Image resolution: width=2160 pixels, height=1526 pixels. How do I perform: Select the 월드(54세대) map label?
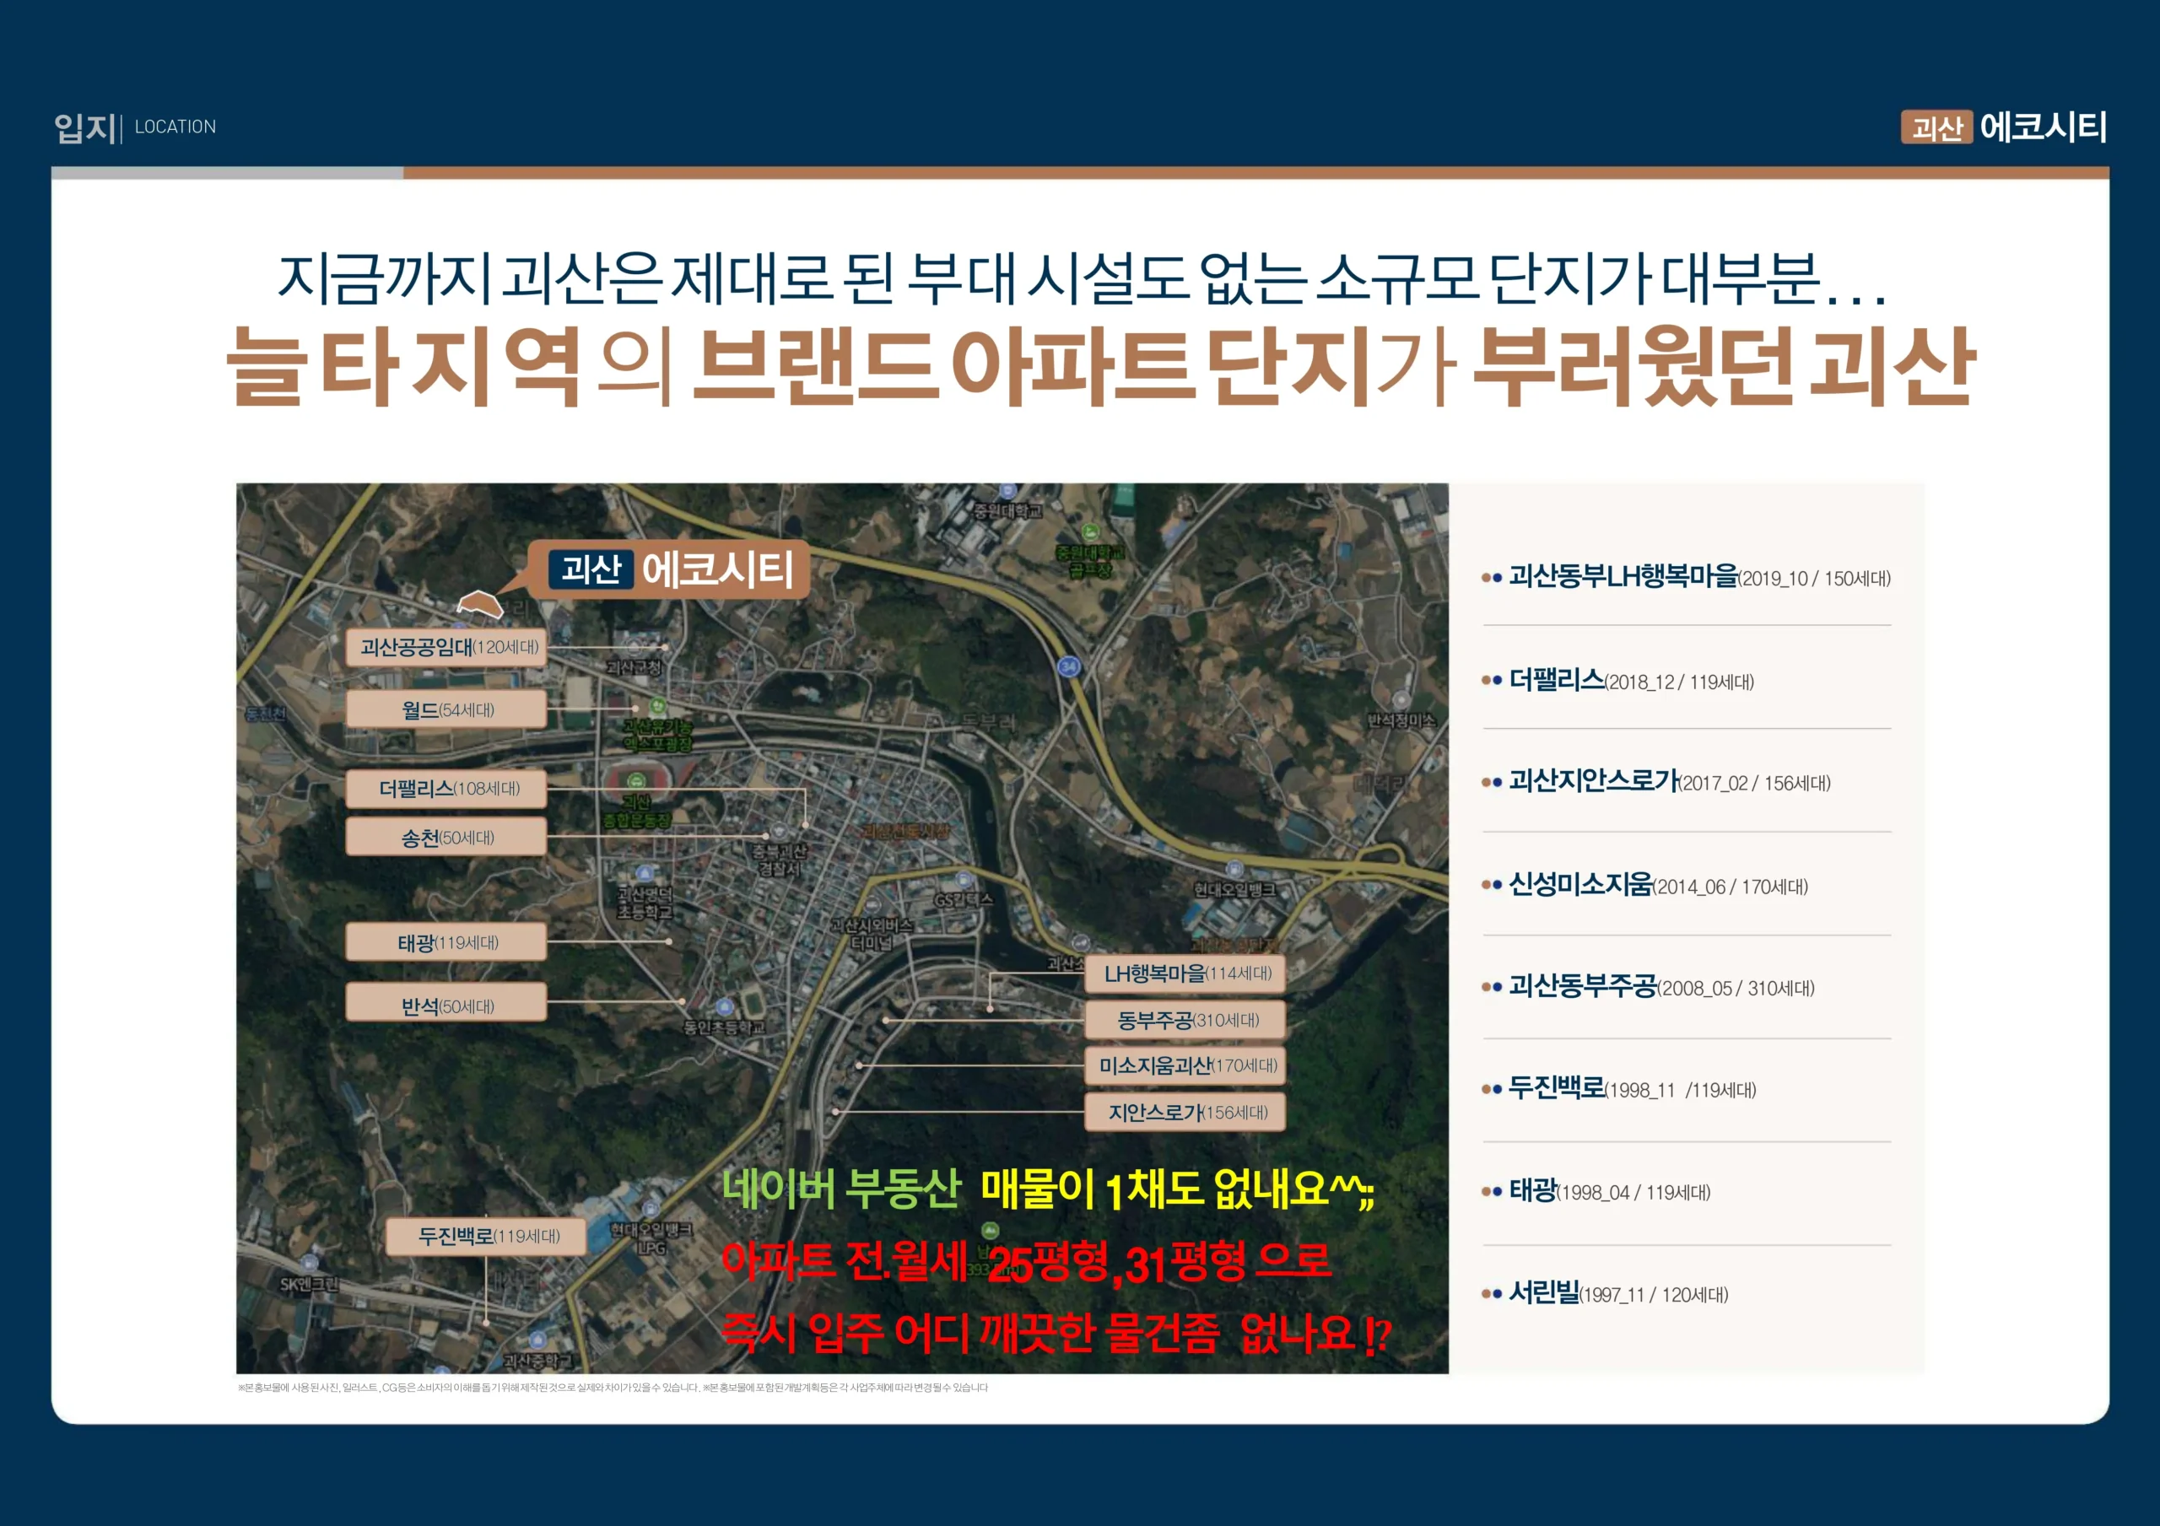pyautogui.click(x=447, y=709)
